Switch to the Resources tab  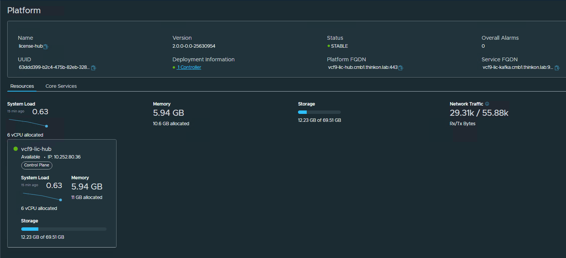point(22,86)
